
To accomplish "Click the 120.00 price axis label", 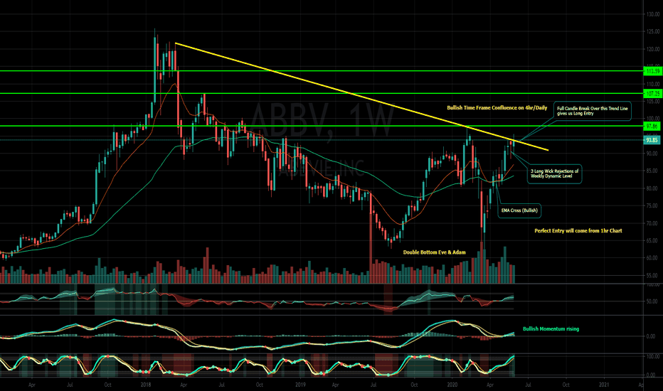I will pyautogui.click(x=653, y=50).
